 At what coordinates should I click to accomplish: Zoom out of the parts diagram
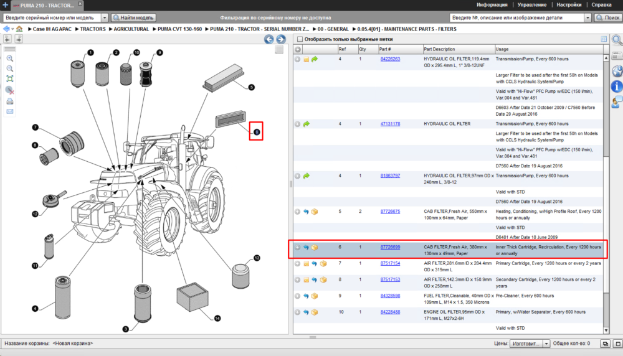10,68
